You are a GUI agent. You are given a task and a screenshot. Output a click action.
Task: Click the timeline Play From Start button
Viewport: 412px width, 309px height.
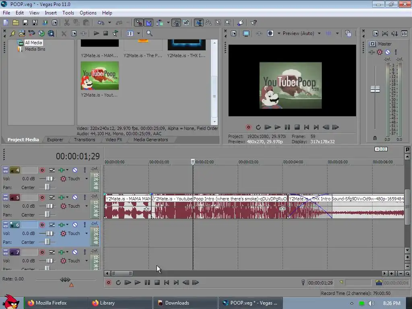click(x=128, y=282)
